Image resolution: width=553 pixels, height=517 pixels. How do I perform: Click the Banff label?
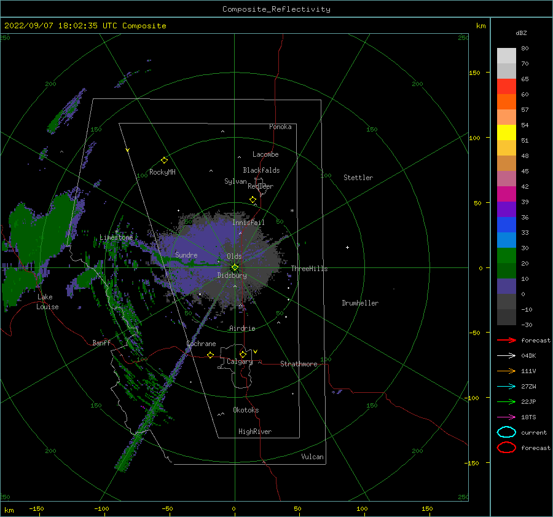[101, 342]
